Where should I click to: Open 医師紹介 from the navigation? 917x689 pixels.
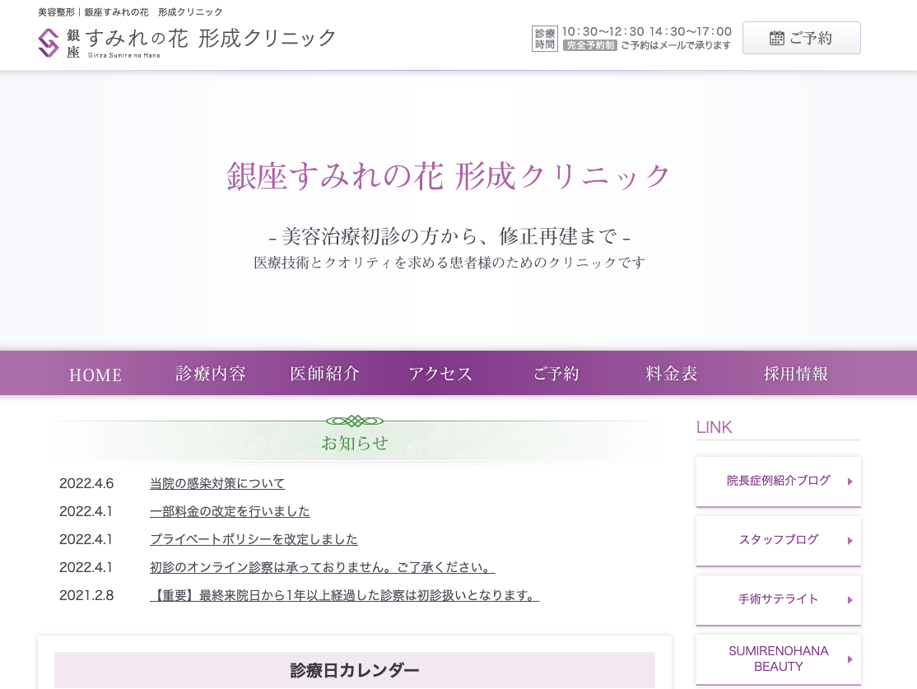(324, 373)
